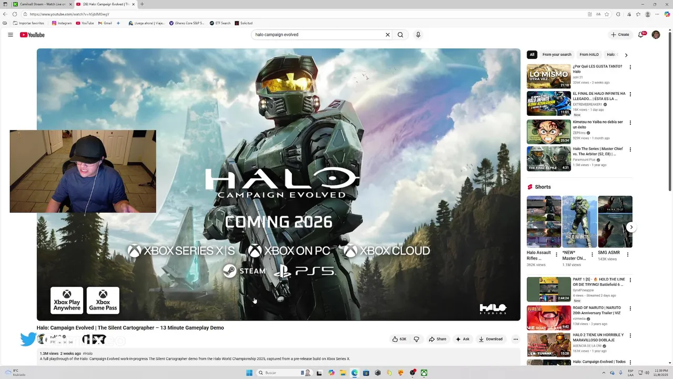
Task: Open the Xbox app in the taskbar
Action: tap(424, 373)
